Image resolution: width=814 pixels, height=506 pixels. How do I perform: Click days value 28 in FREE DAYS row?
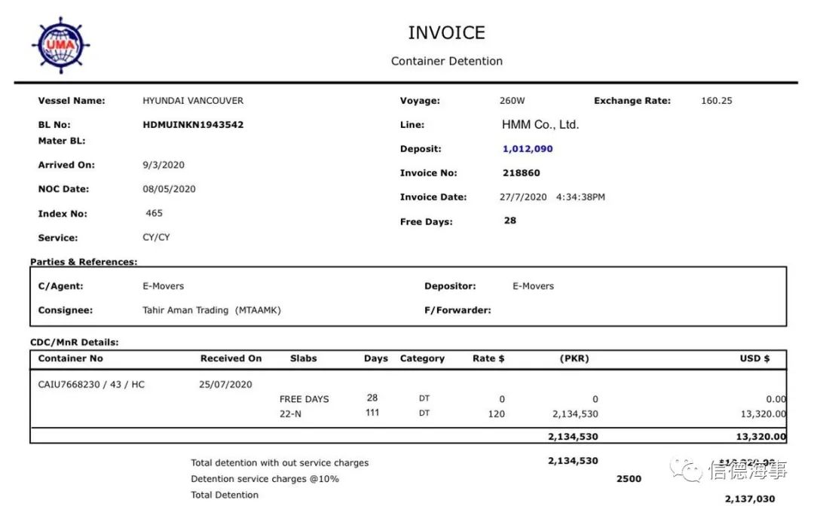(x=372, y=398)
